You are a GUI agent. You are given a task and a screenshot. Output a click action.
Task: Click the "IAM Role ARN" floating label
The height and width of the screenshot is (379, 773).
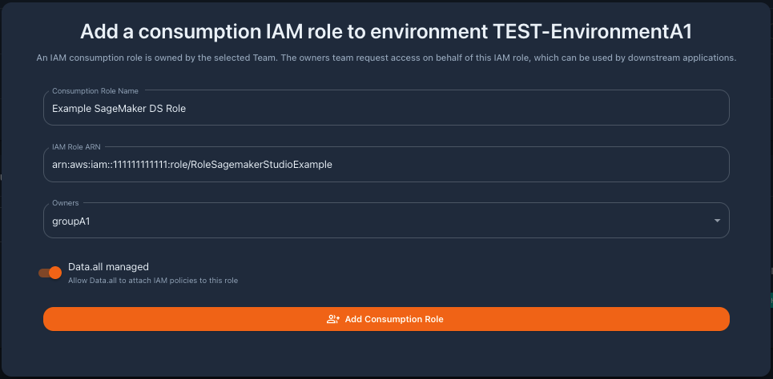click(x=76, y=146)
